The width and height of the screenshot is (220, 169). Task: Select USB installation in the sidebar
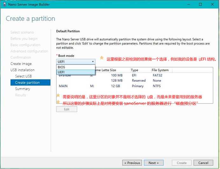[x=23, y=70]
